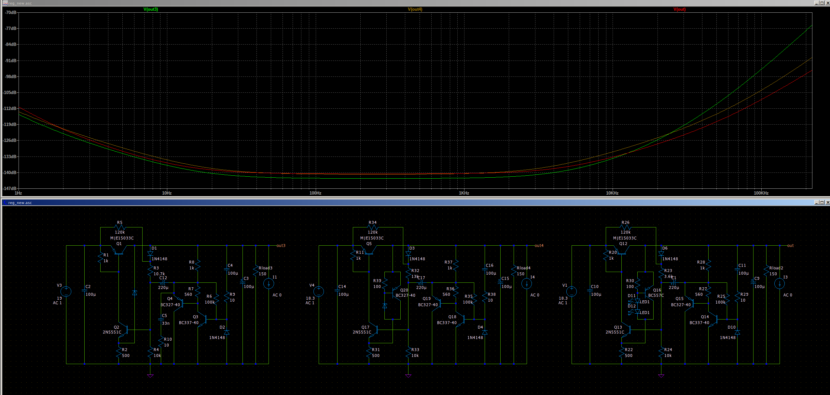Click the out4 net label
The height and width of the screenshot is (395, 830).
(x=539, y=246)
